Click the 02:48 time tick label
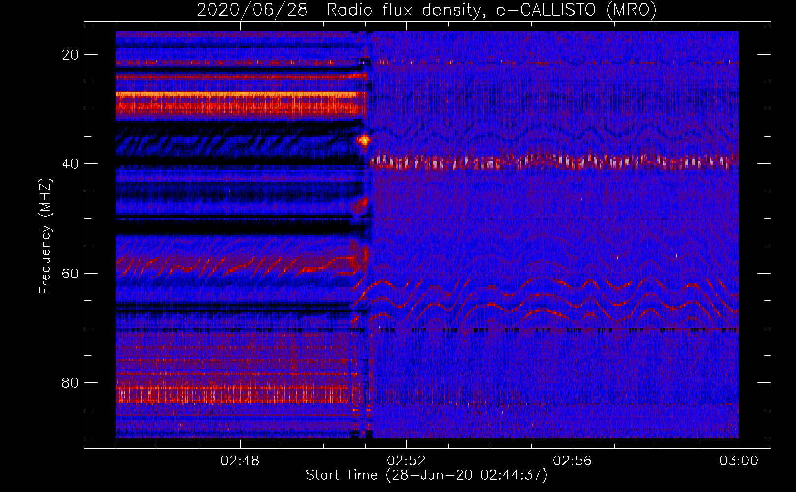Screen dimensions: 796x492 click(240, 461)
